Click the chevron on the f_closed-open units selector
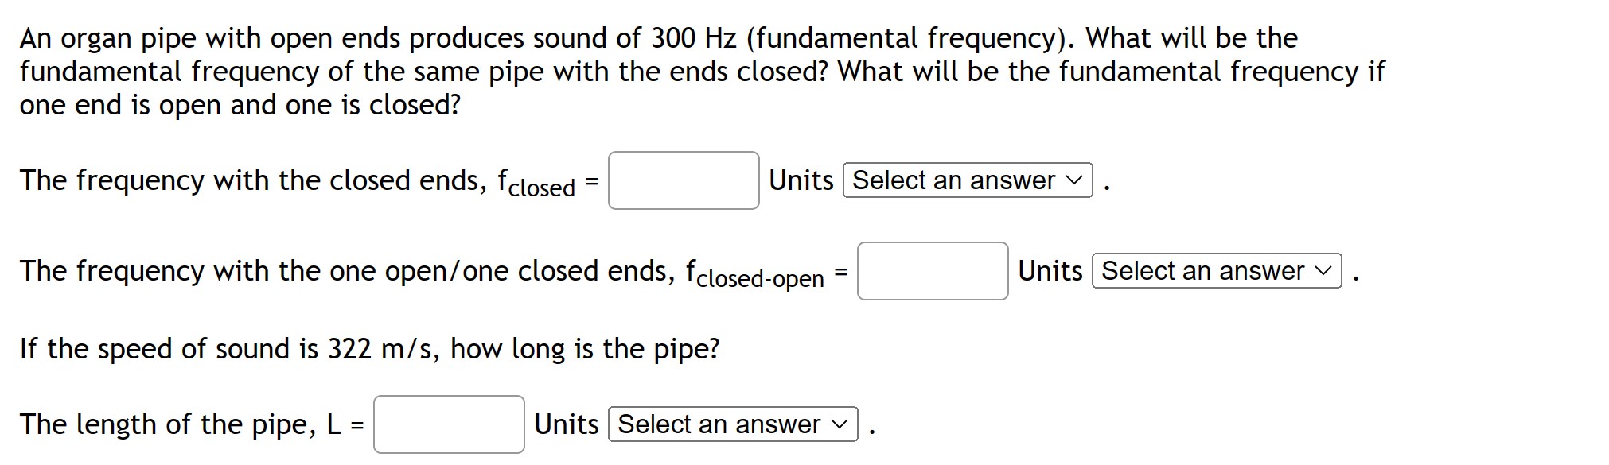 pos(1323,271)
